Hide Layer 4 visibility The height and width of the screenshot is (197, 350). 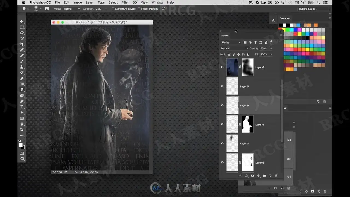(x=222, y=124)
